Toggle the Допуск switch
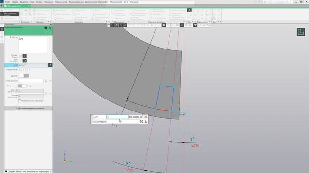This screenshot has height=173, width=309. (24, 76)
